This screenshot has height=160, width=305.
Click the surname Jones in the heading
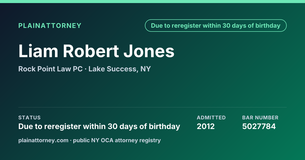pyautogui.click(x=149, y=51)
